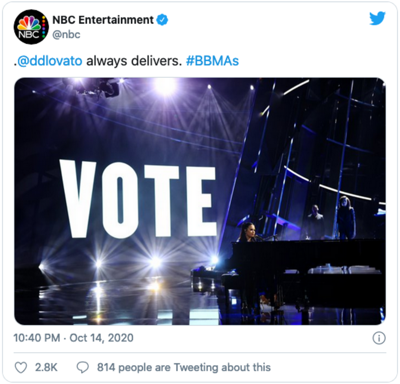Click the large VOTE sign in photo

138,199
